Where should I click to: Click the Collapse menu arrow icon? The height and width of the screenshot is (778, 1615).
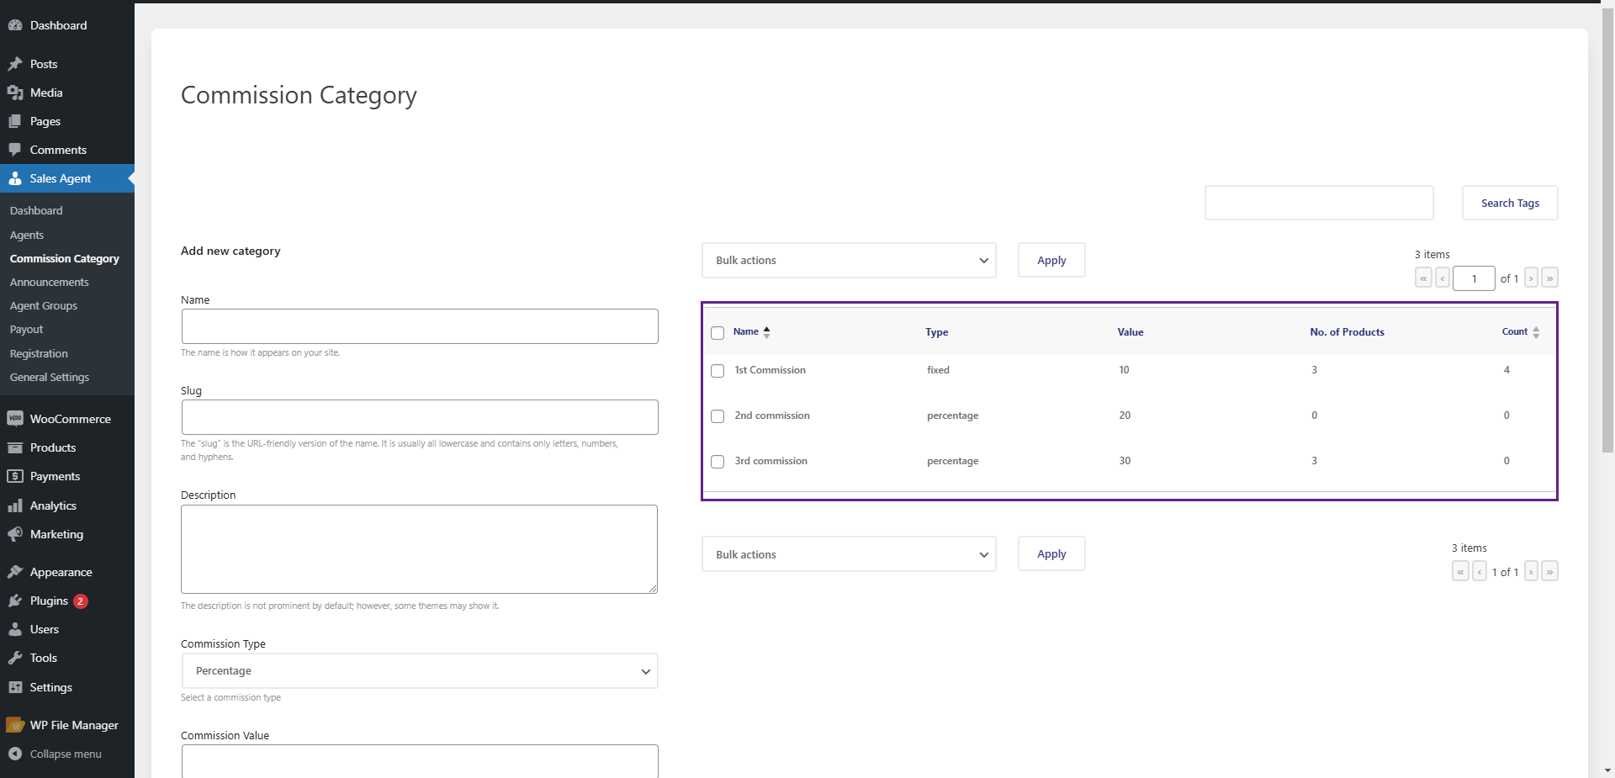tap(15, 754)
